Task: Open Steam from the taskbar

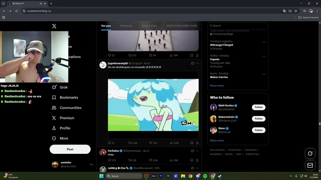Action: click(220, 176)
